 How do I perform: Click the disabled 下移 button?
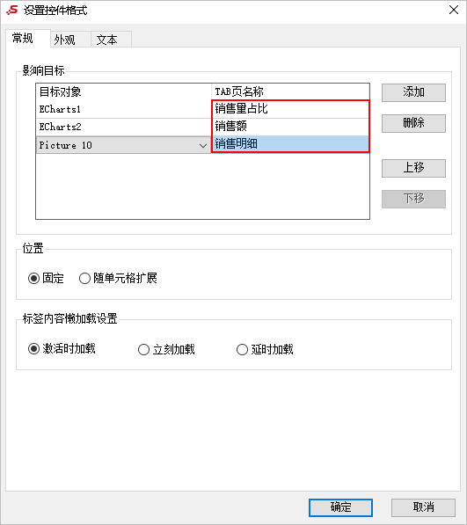(413, 199)
